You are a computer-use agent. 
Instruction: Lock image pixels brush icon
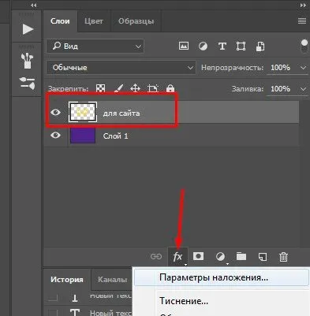tap(118, 88)
